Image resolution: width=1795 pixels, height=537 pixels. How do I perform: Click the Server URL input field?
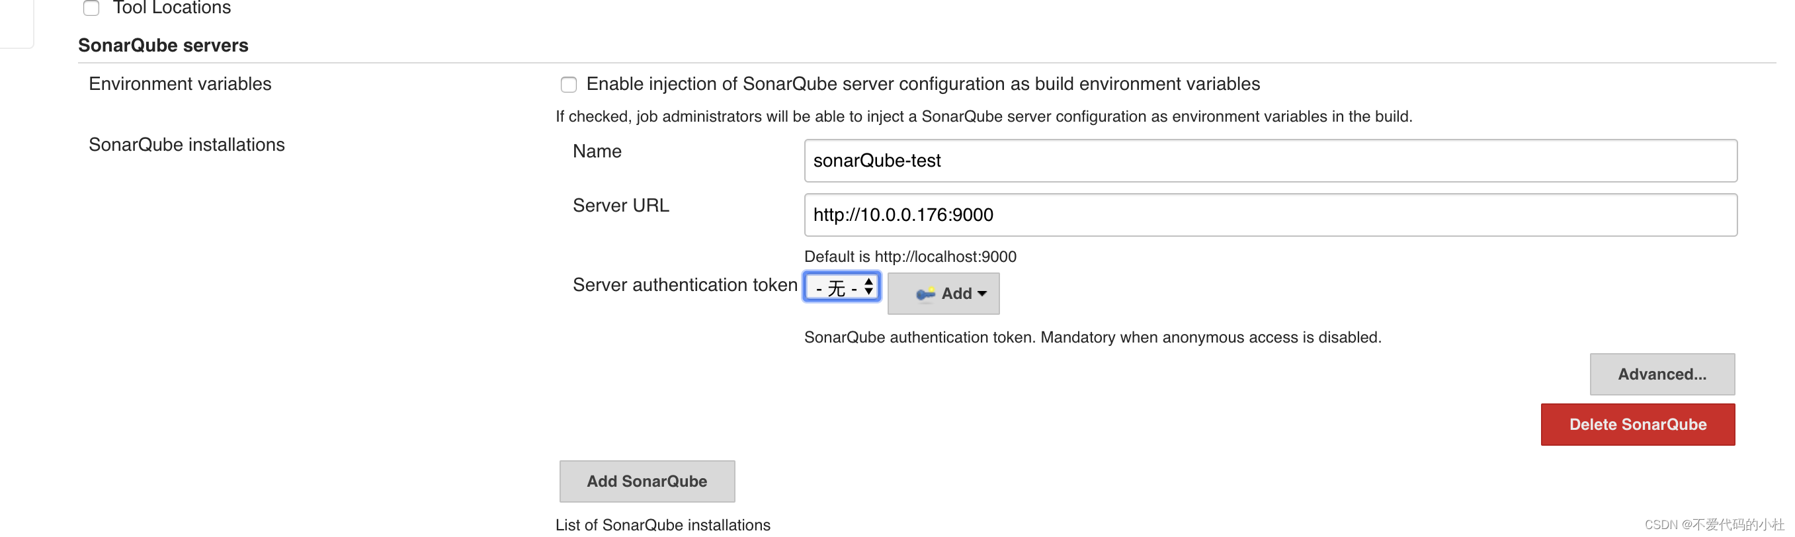pos(1271,215)
